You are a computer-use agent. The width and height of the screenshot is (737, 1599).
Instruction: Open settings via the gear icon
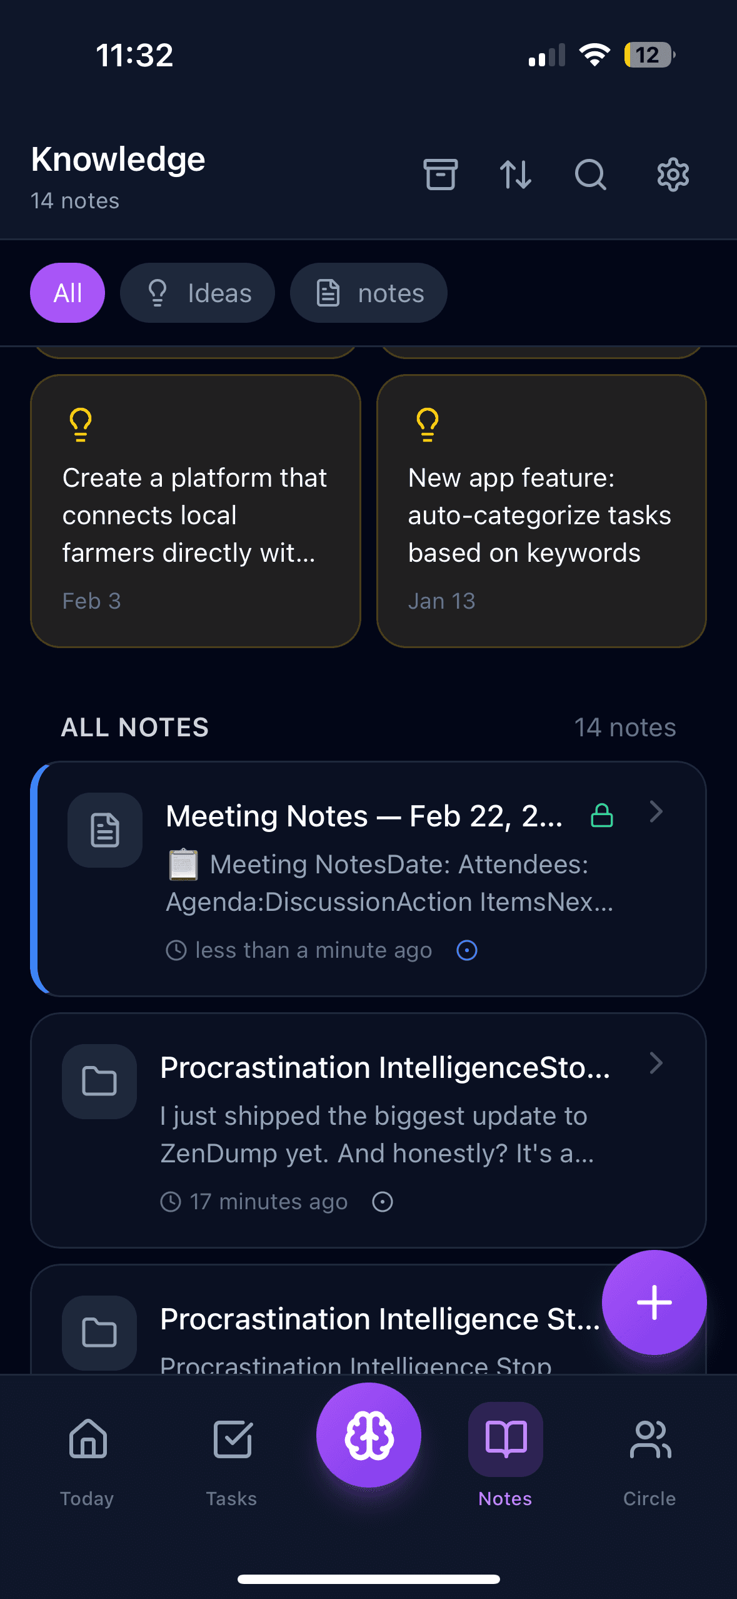[x=673, y=175]
